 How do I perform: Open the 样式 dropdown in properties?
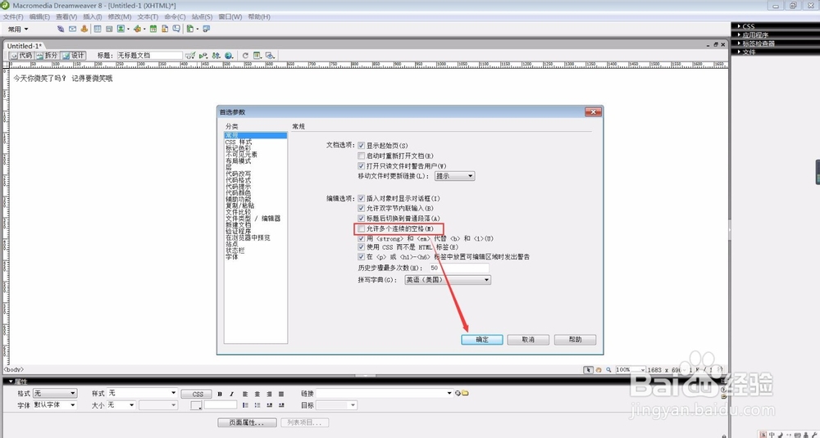tap(142, 393)
